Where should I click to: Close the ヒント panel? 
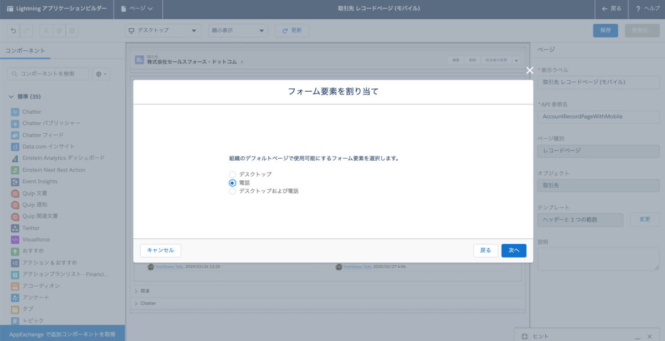[x=650, y=337]
